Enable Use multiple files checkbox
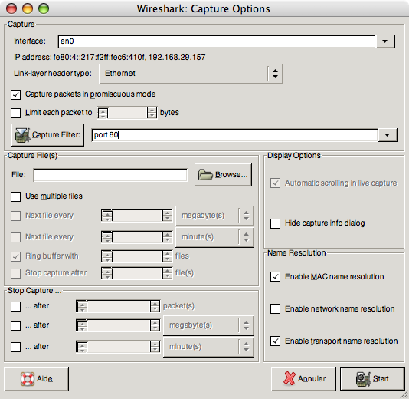Viewport: 409px width, 399px height. 15,196
